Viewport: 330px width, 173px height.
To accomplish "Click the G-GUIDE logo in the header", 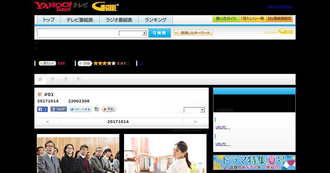I will pyautogui.click(x=105, y=7).
